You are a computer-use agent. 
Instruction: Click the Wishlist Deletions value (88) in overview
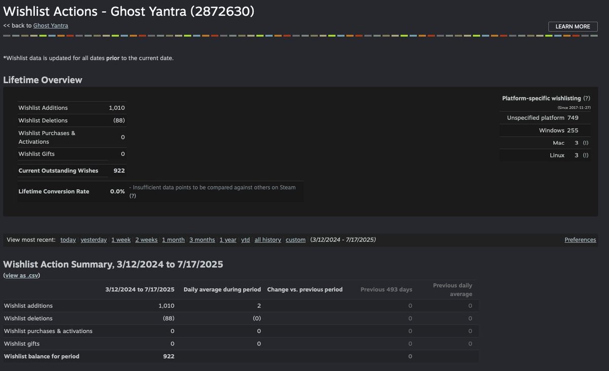click(119, 120)
